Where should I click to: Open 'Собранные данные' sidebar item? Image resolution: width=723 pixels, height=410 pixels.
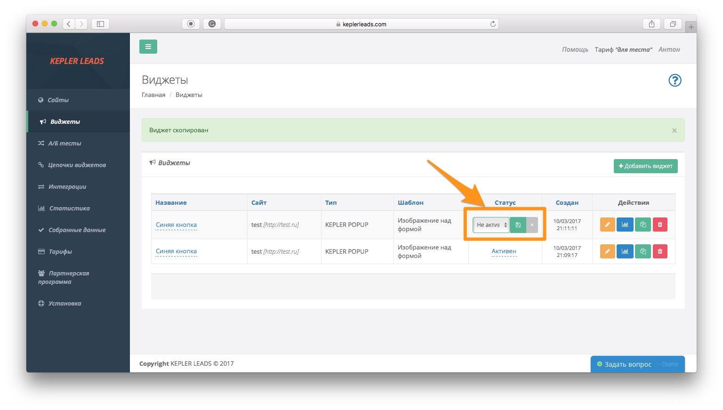coord(78,230)
